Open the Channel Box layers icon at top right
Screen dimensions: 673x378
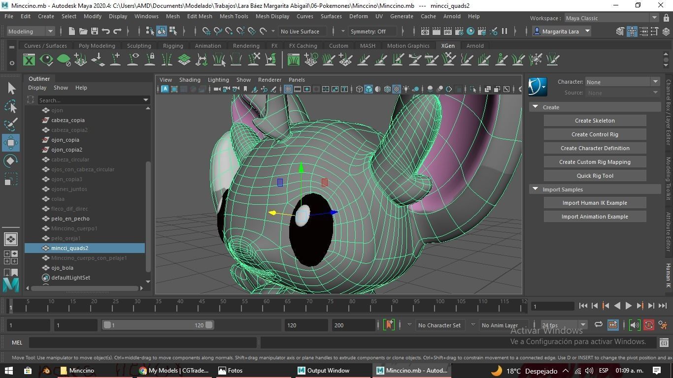pos(666,31)
